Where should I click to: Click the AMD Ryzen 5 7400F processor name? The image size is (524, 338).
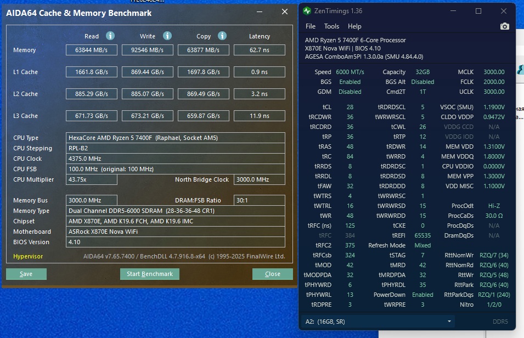click(x=355, y=40)
